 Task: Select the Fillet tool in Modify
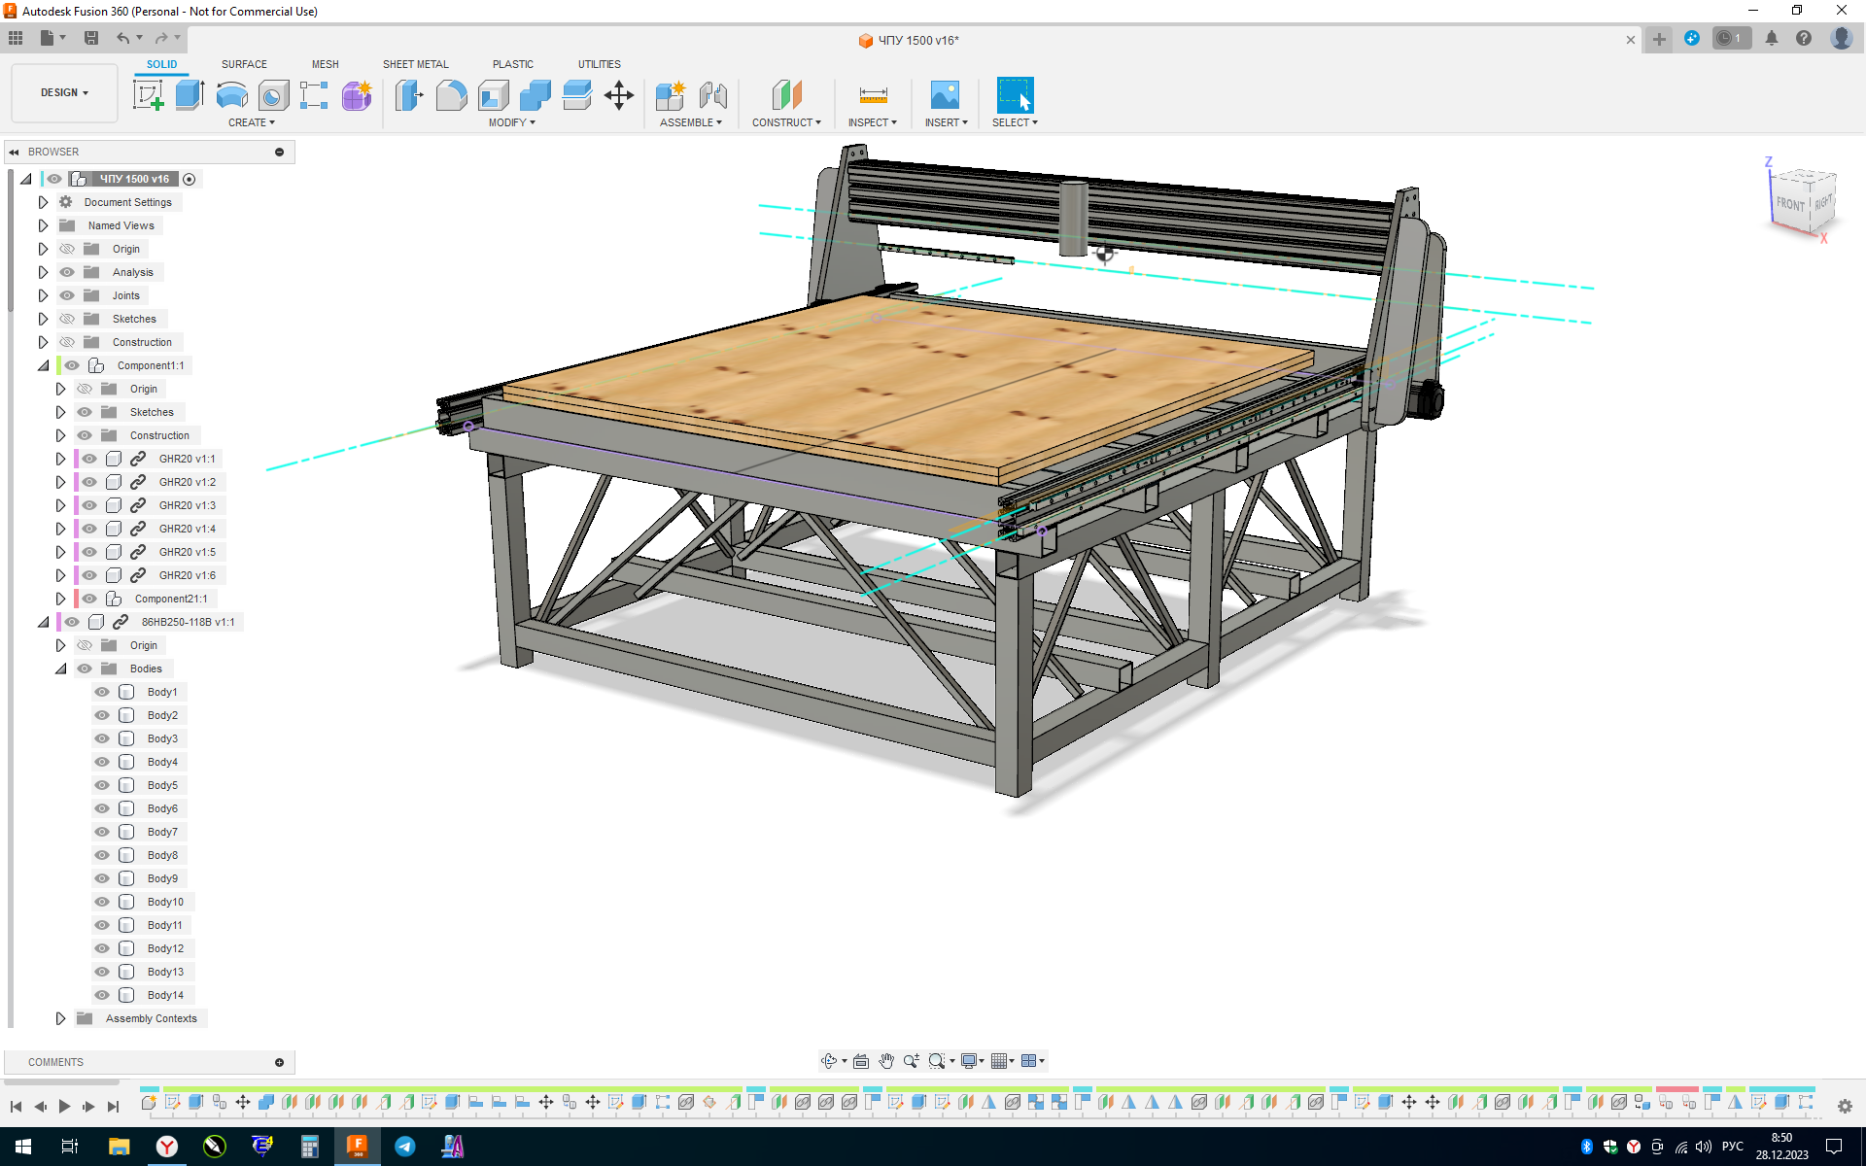451,95
